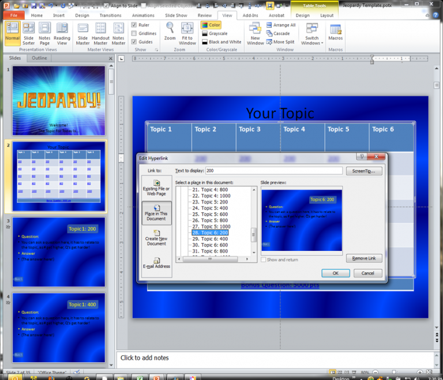Open the Handout Master view

pos(100,33)
